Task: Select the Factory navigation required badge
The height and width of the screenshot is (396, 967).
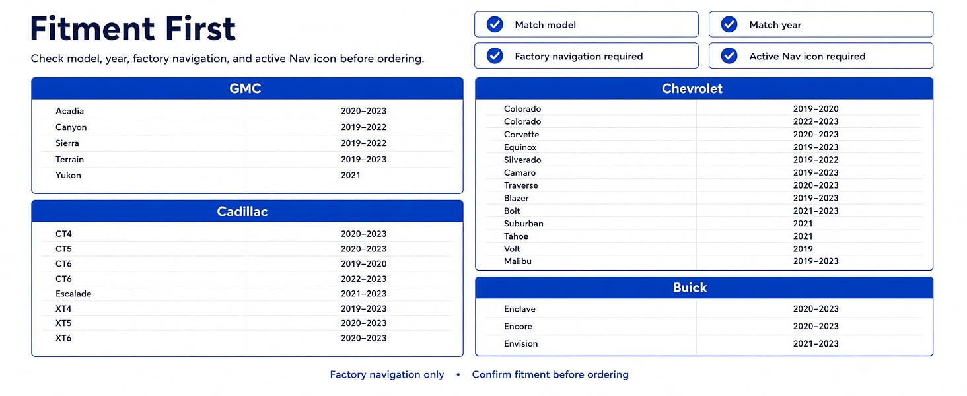Action: 586,56
